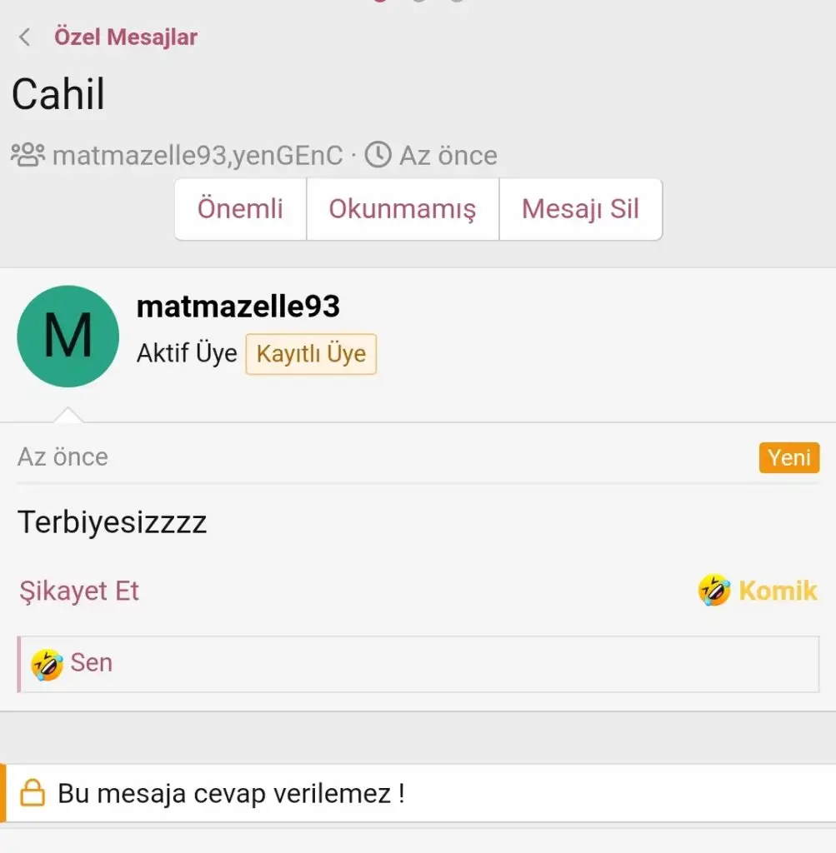Click the Kayıtlı Üye badge
836x853 pixels.
click(x=311, y=354)
